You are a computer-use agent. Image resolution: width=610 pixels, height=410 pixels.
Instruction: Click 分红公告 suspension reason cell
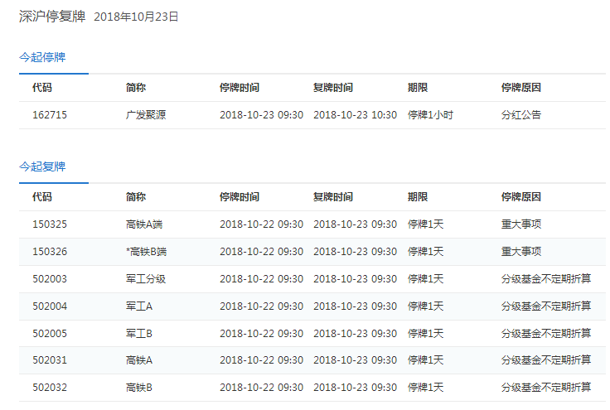(x=521, y=115)
